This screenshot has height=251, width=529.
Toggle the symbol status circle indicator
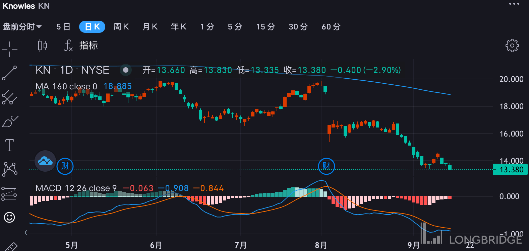pos(126,70)
